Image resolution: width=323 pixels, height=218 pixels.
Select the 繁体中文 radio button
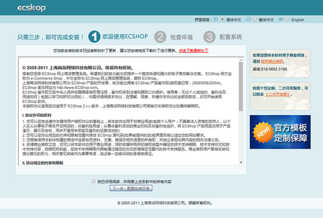pyautogui.click(x=255, y=19)
